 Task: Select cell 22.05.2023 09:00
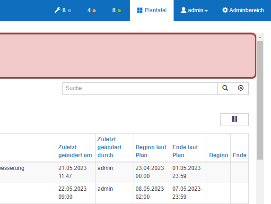(x=76, y=193)
